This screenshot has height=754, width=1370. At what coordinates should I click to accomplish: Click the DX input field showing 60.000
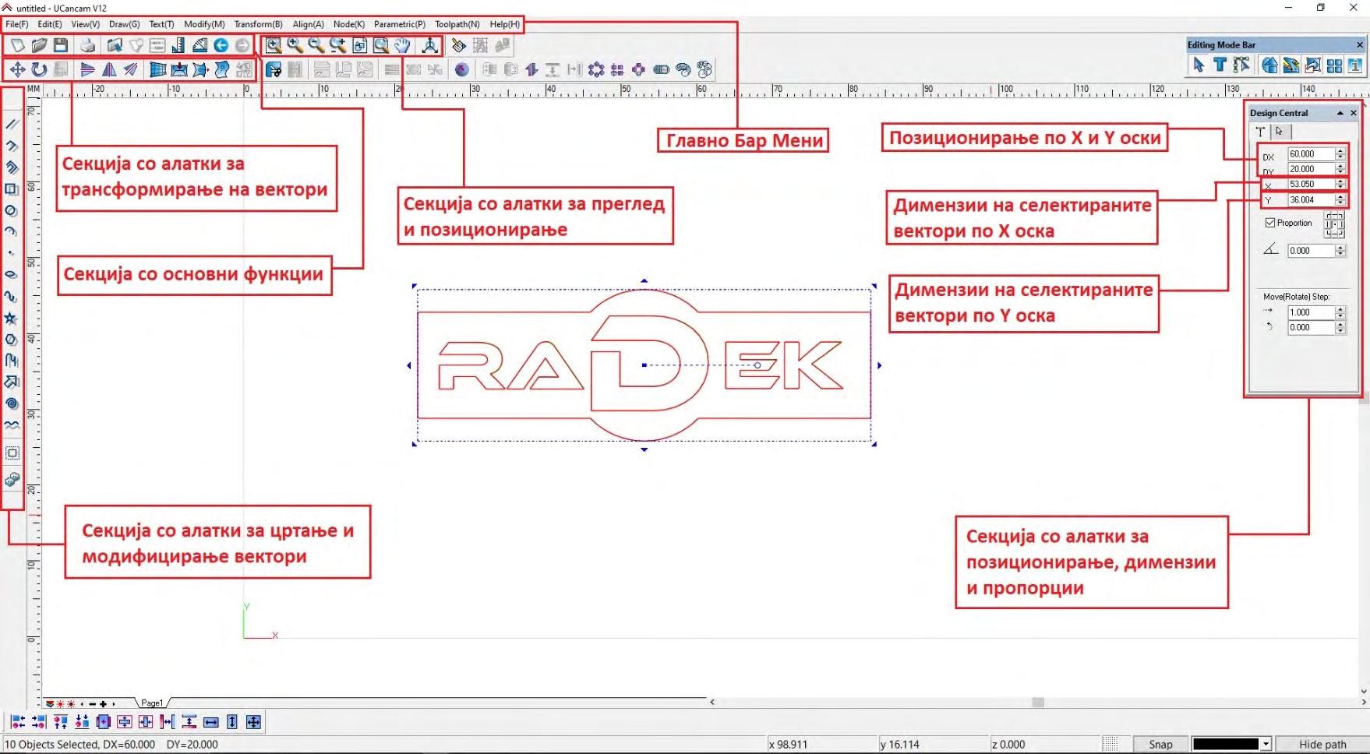pyautogui.click(x=1311, y=154)
